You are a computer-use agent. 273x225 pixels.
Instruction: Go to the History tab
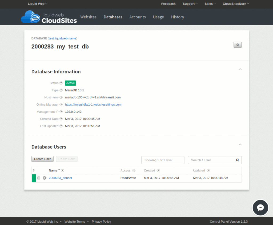coord(177,17)
